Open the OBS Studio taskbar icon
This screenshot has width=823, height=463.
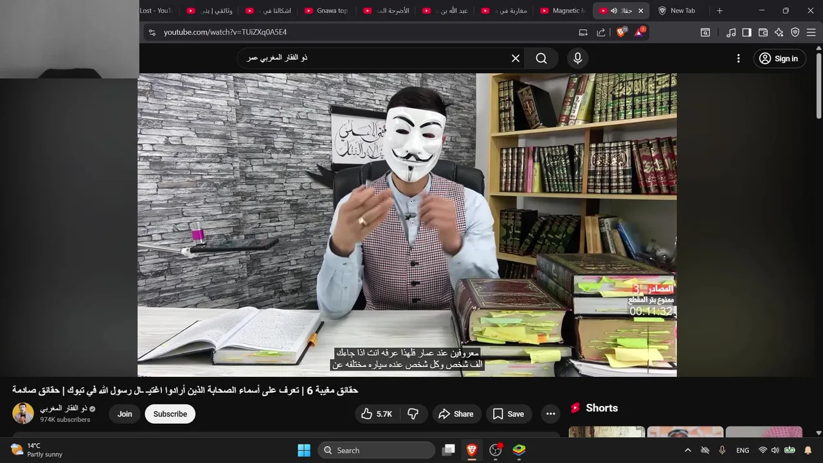pyautogui.click(x=496, y=450)
